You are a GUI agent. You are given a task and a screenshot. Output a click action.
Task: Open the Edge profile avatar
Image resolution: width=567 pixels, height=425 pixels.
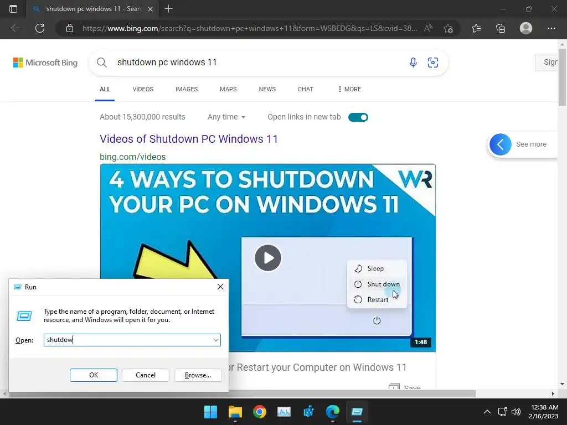(x=526, y=28)
